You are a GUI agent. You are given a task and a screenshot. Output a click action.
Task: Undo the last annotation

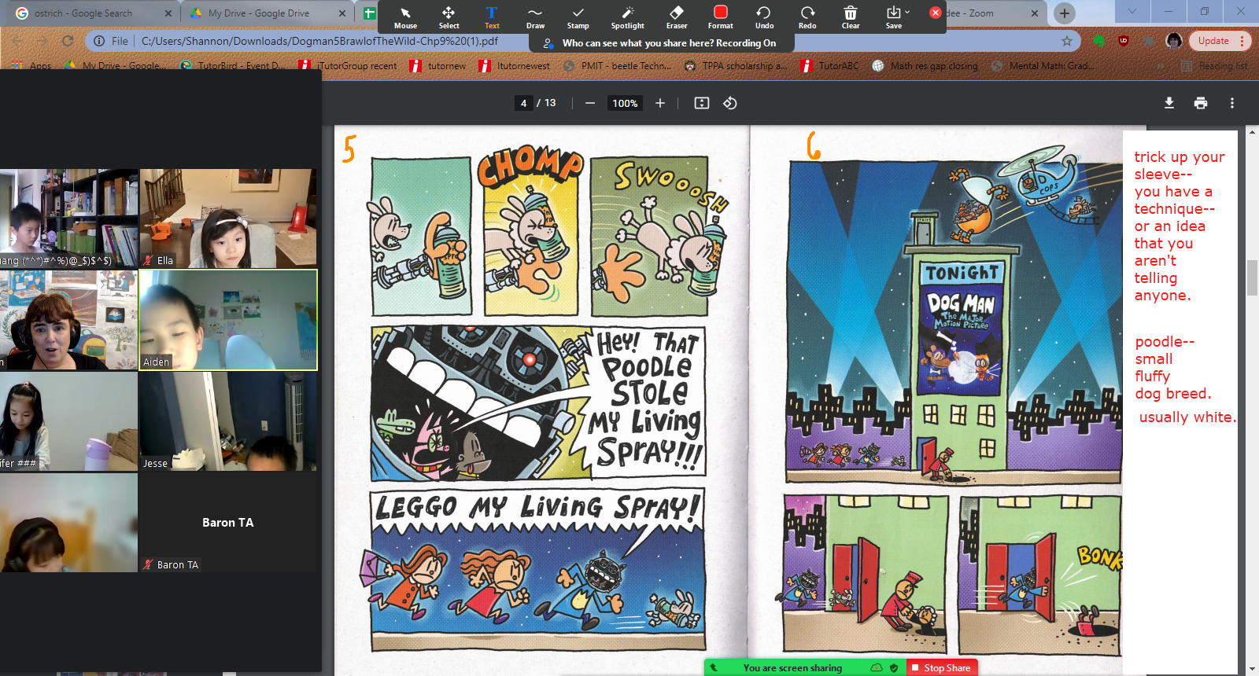coord(764,17)
